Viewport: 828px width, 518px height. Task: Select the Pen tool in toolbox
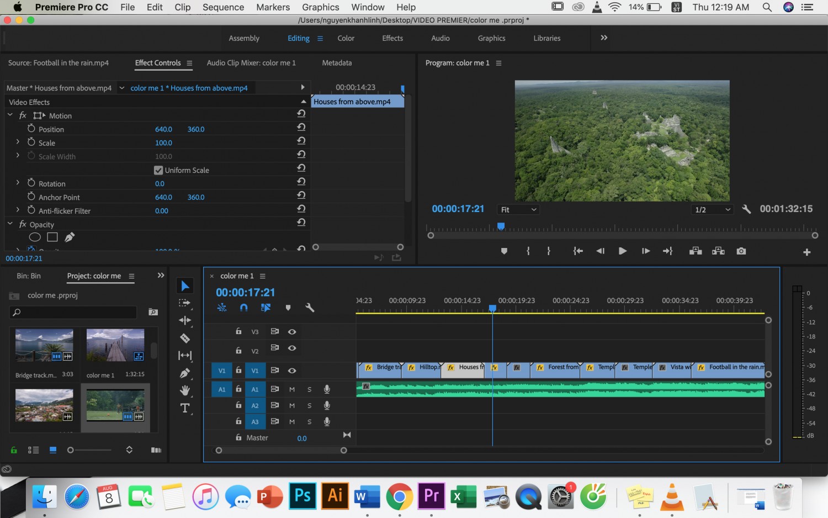[x=185, y=373]
